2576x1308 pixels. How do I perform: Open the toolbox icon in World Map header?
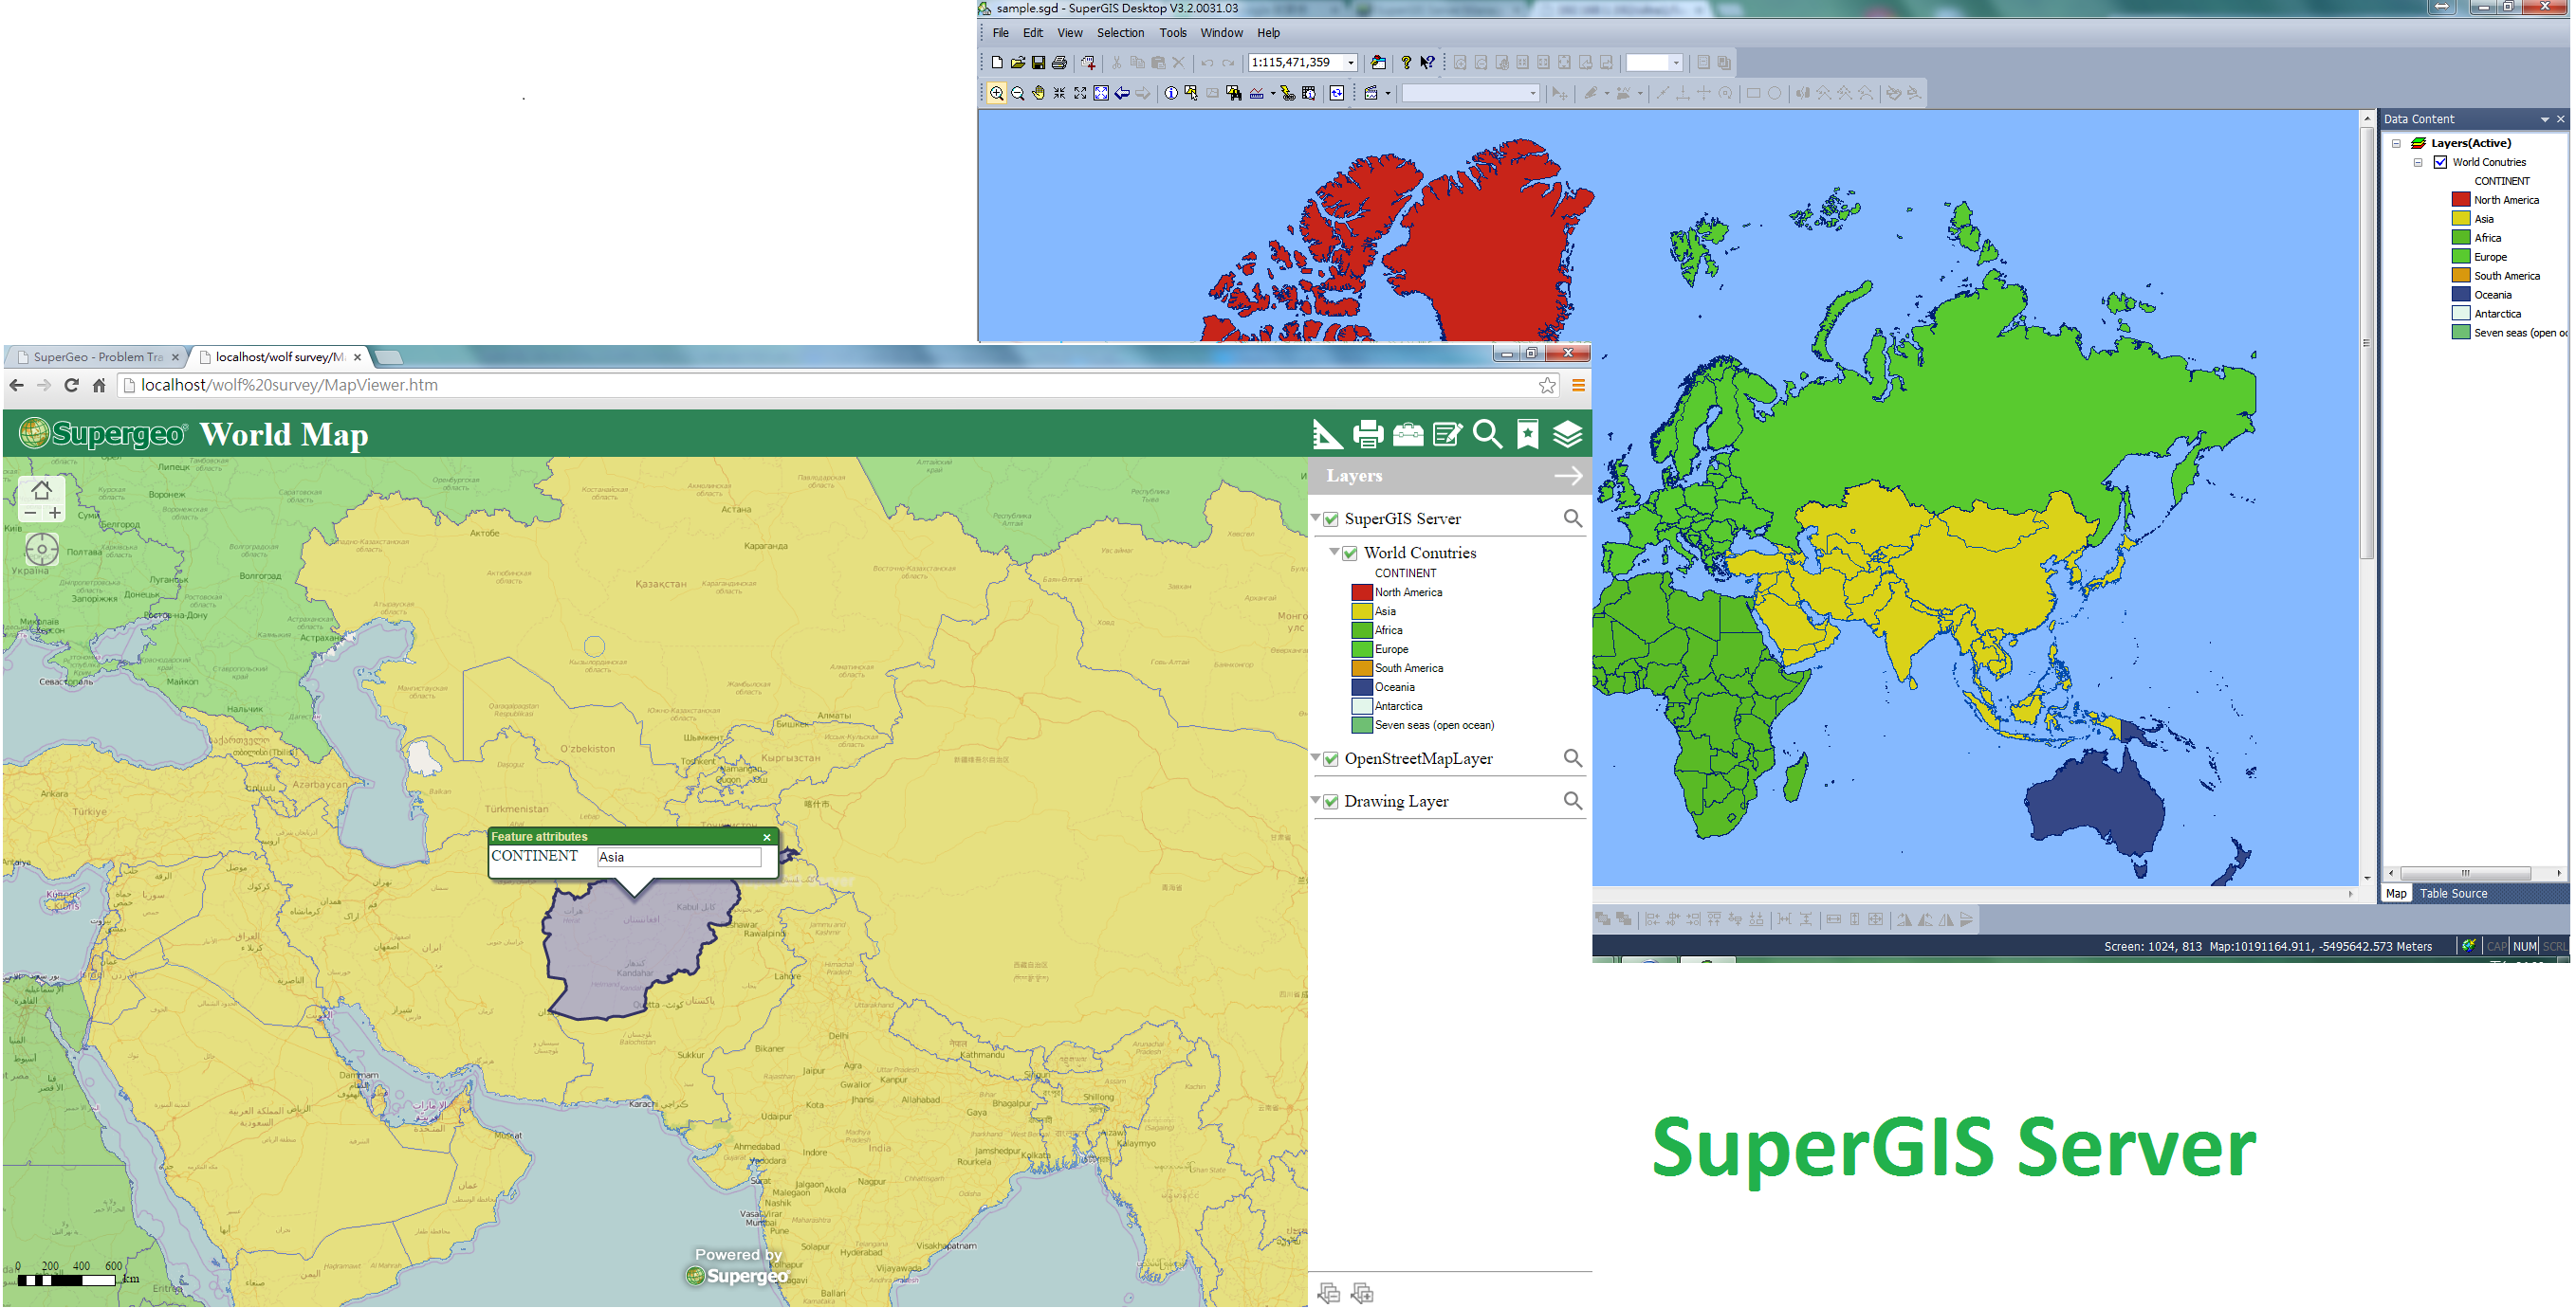pos(1408,435)
